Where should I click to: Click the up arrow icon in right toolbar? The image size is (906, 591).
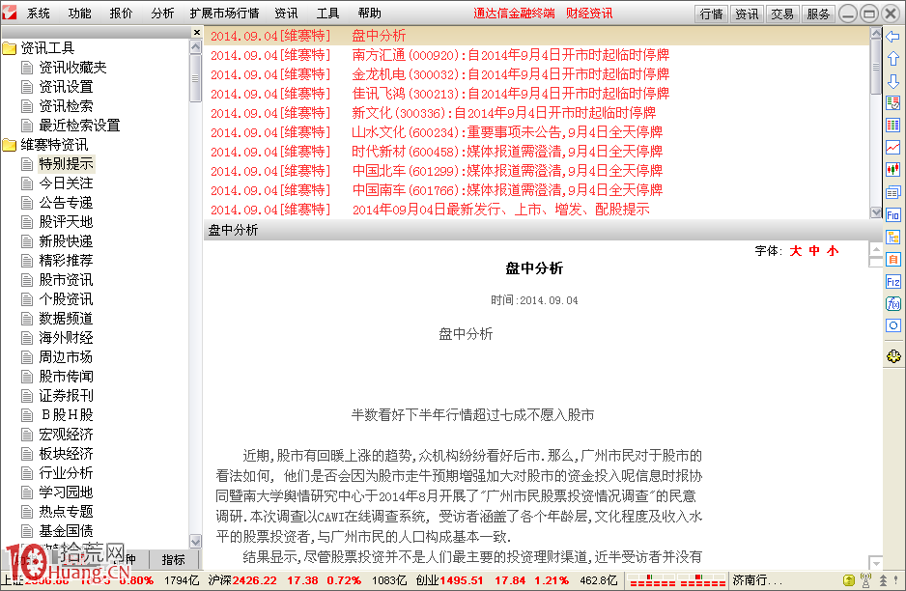pyautogui.click(x=892, y=58)
